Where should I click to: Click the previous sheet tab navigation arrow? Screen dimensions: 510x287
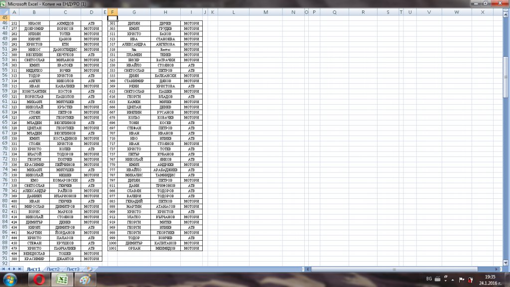click(9, 269)
